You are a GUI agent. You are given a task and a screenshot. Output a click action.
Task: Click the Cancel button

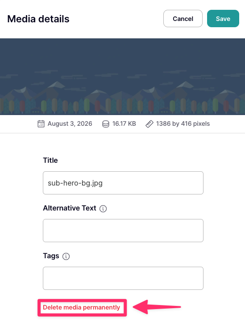point(183,19)
